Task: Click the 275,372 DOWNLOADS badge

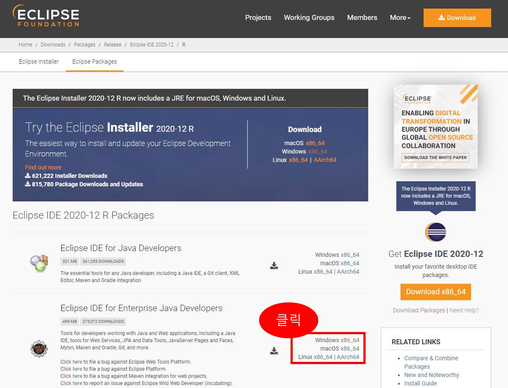Action: [103, 321]
